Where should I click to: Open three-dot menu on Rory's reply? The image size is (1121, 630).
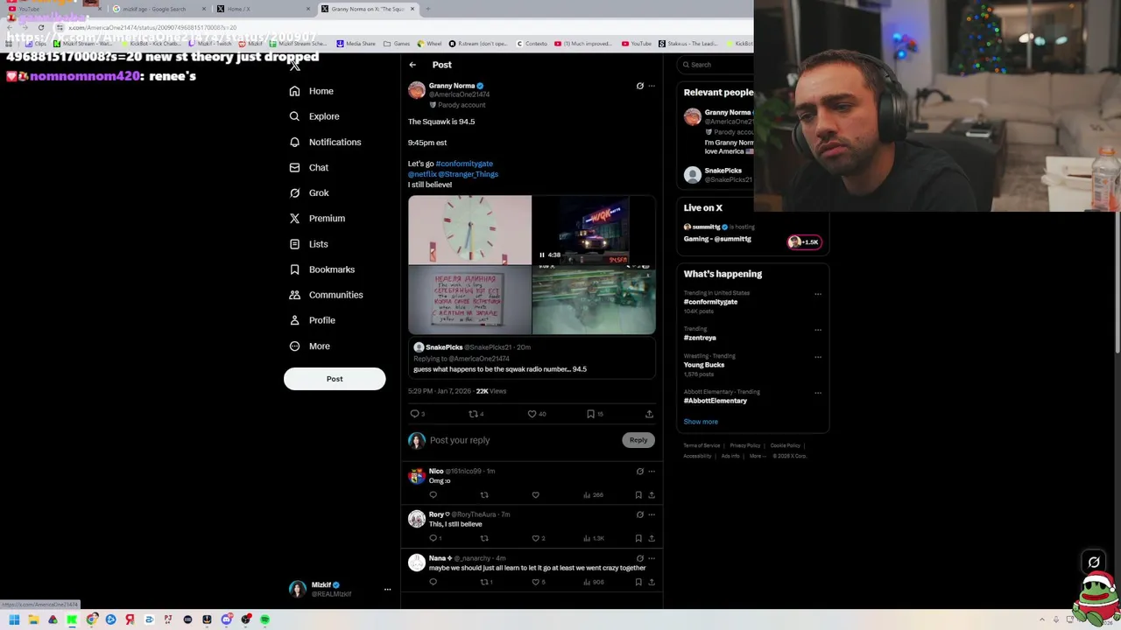(652, 514)
